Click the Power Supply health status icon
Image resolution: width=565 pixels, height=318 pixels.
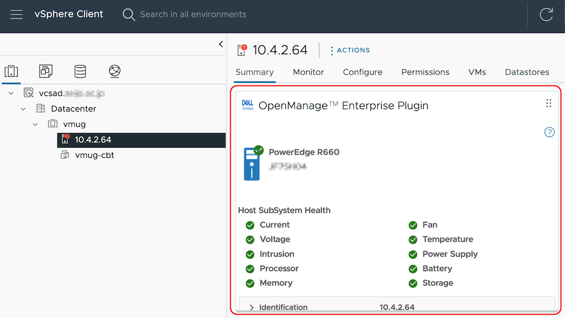(x=413, y=255)
